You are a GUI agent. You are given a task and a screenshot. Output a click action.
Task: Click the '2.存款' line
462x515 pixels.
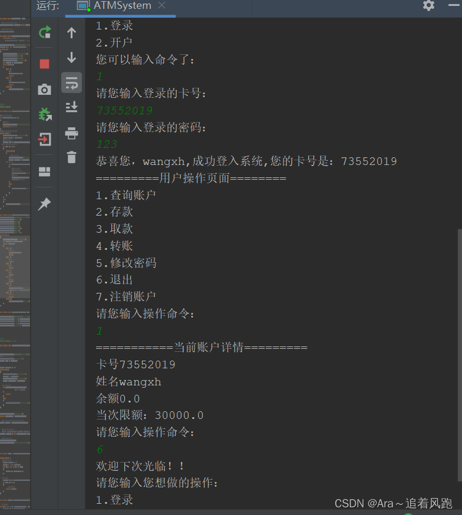(114, 212)
